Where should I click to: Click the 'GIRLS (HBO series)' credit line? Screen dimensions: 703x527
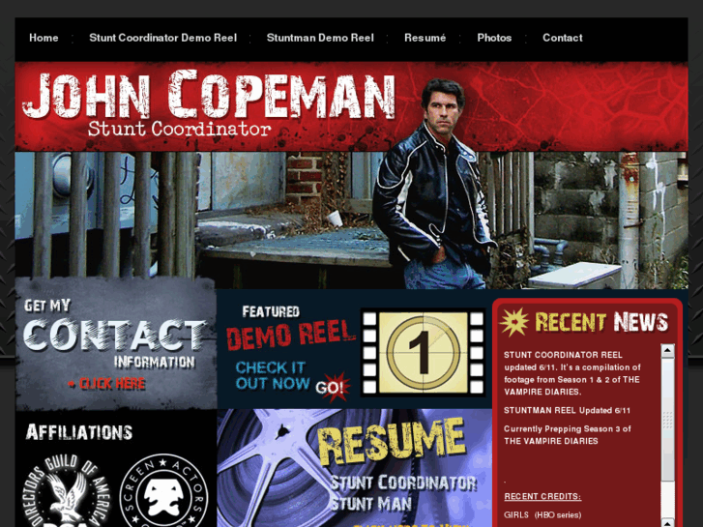(542, 514)
